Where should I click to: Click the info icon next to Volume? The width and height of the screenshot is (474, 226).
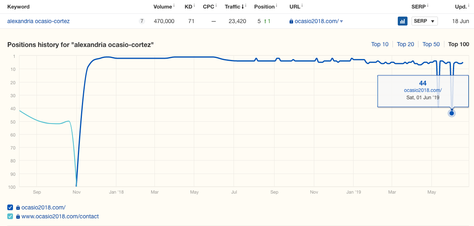pos(174,6)
